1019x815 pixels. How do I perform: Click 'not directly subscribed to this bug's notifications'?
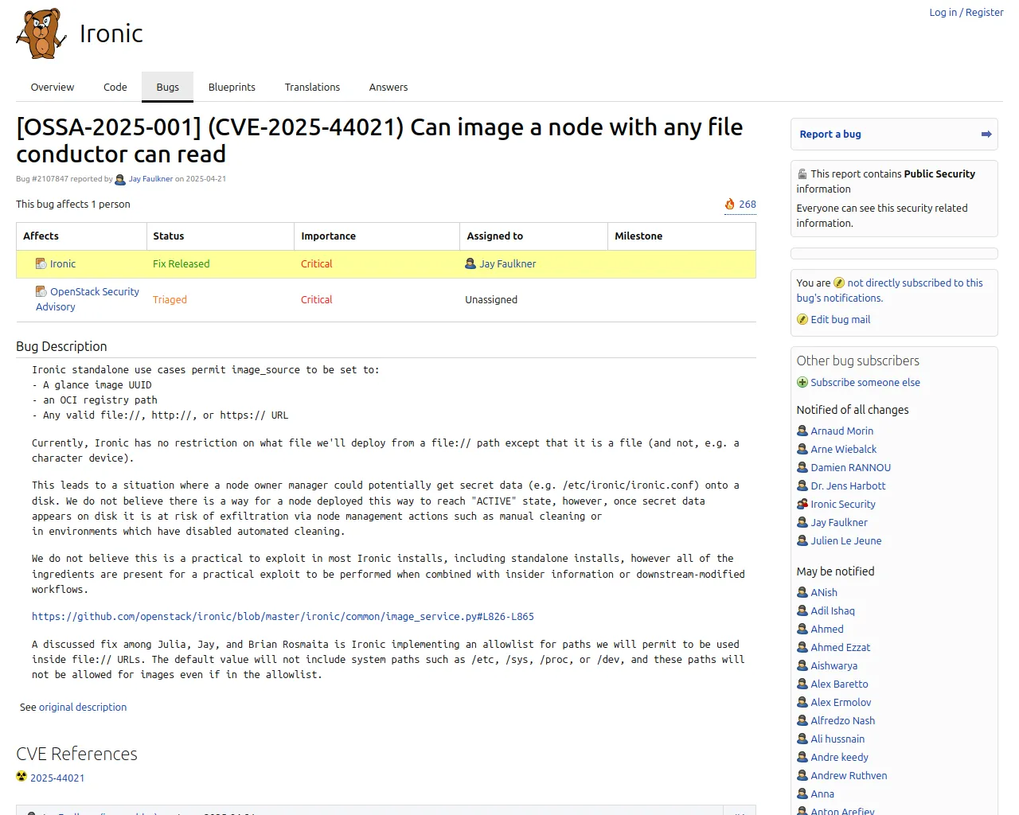click(889, 291)
